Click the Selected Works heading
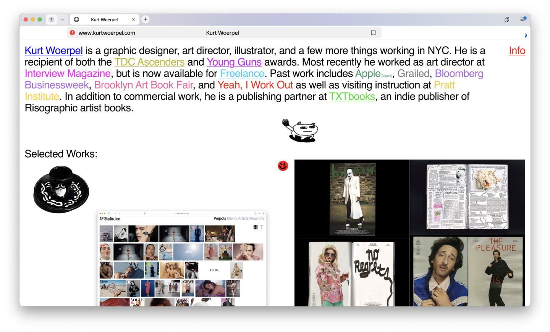The width and height of the screenshot is (550, 332). [61, 154]
